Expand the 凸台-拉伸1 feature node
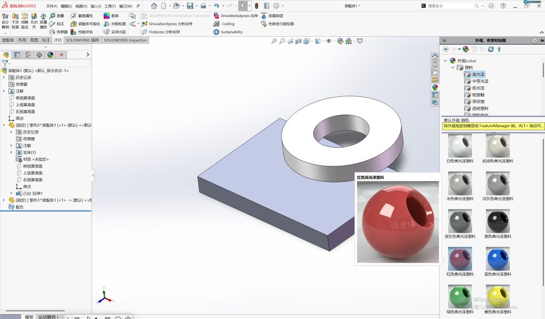This screenshot has height=319, width=545. (11, 194)
